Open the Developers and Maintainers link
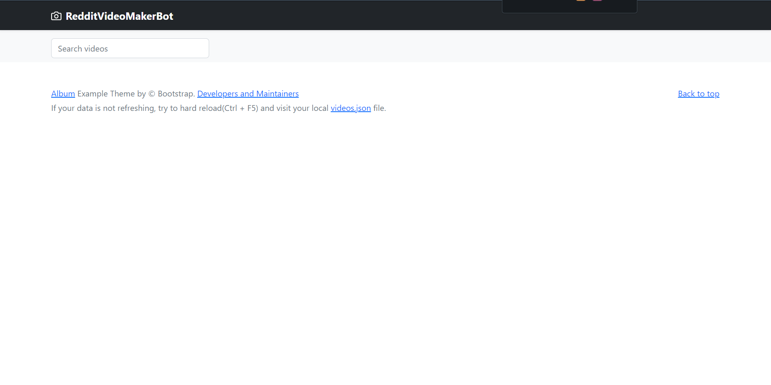Viewport: 771px width, 385px height. pos(248,94)
